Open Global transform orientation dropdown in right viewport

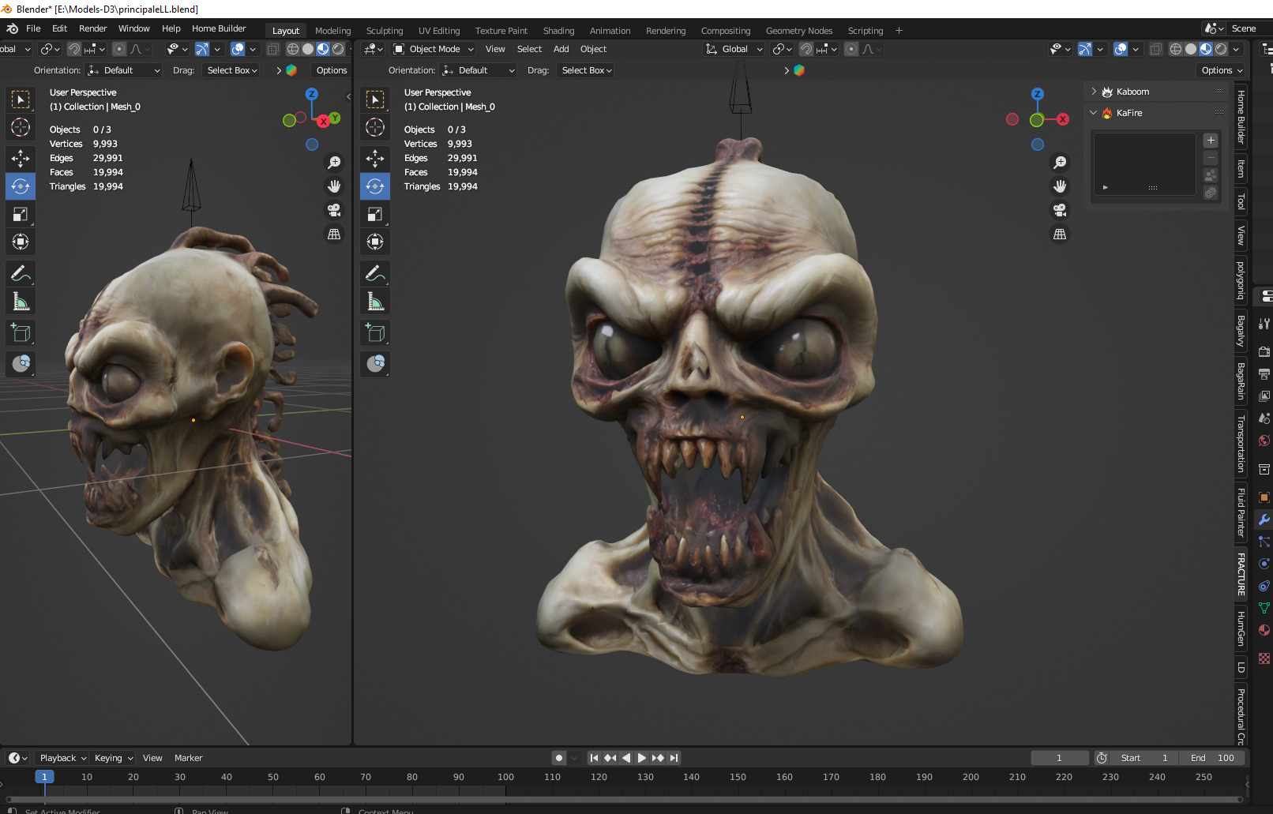(734, 49)
